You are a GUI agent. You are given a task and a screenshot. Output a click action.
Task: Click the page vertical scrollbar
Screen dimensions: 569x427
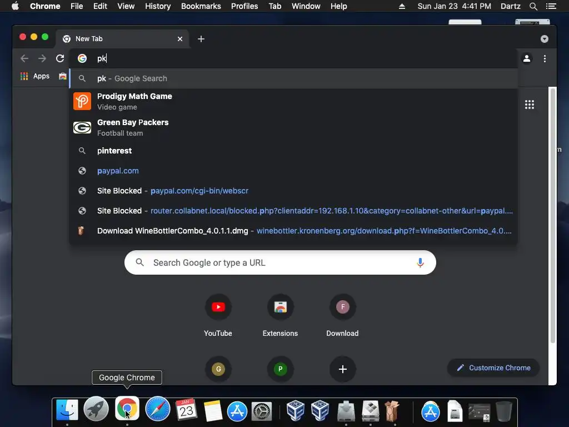click(x=553, y=215)
